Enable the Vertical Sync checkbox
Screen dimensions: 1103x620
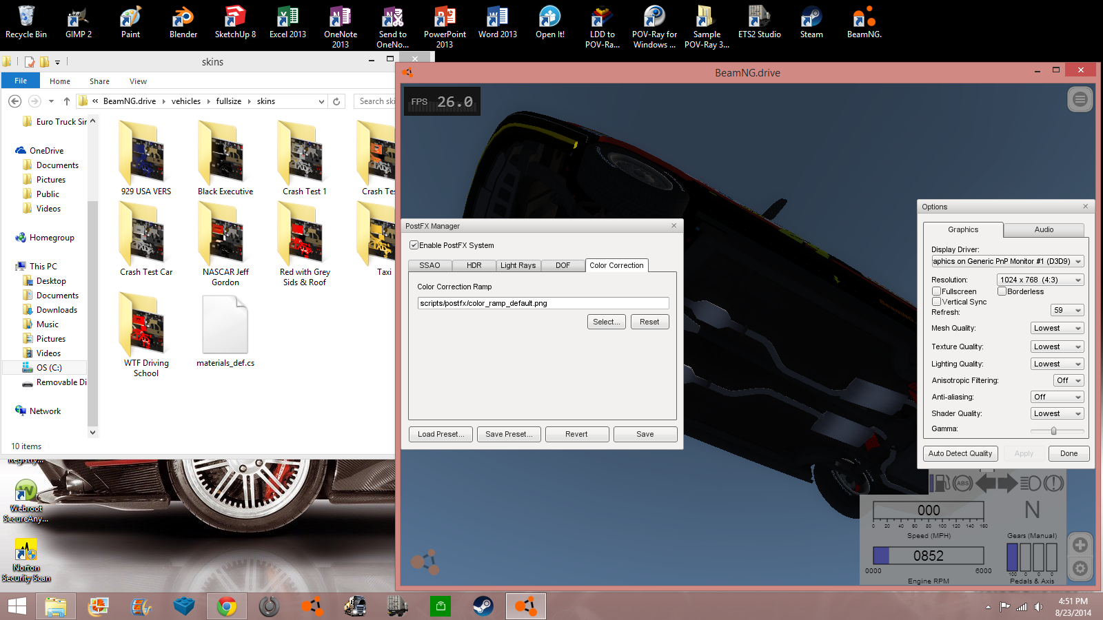[x=936, y=302]
